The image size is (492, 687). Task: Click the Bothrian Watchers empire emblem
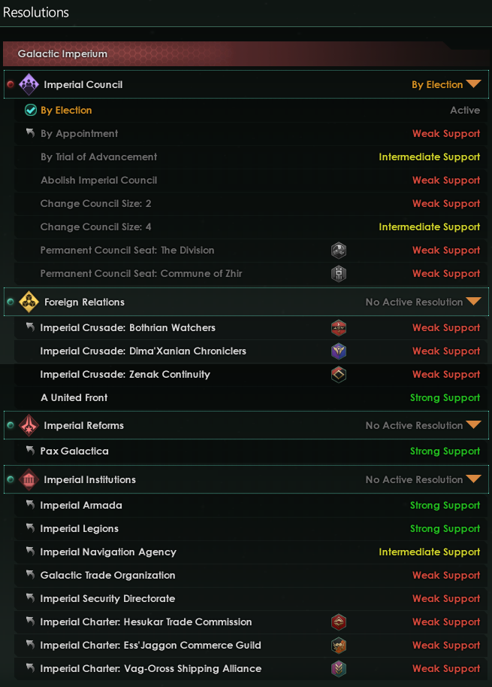pyautogui.click(x=339, y=327)
